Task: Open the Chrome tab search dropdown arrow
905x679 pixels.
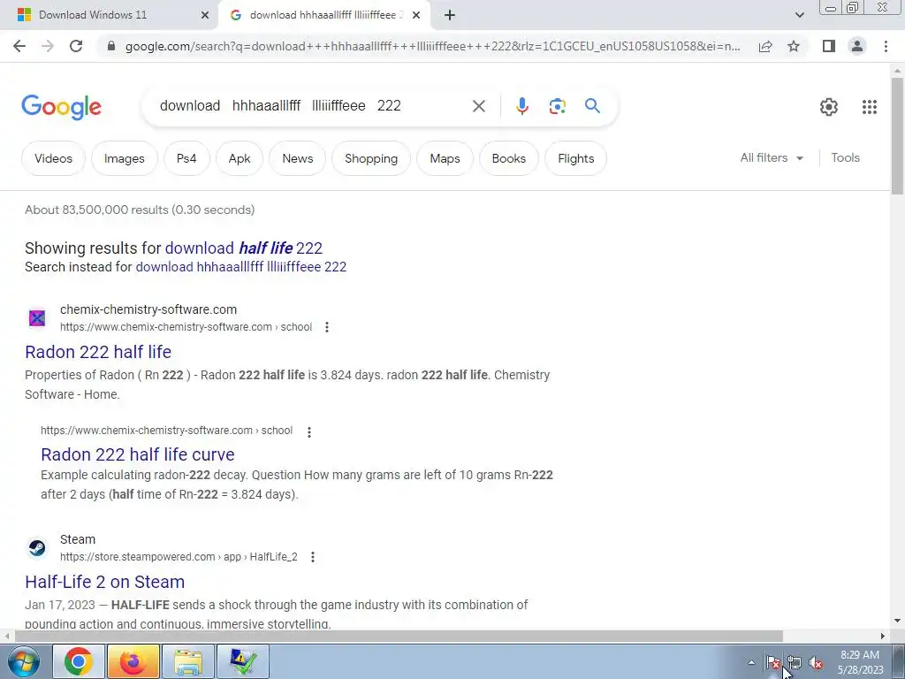Action: 799,15
